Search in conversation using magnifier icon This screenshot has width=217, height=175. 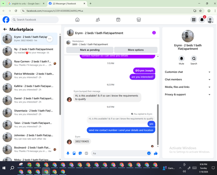coord(194,58)
